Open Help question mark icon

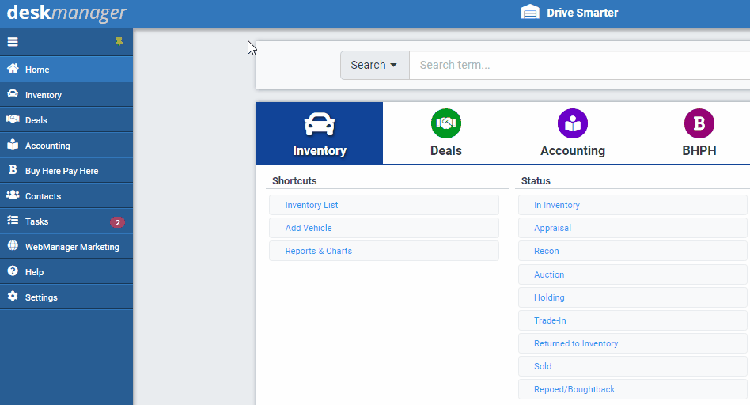coord(13,271)
